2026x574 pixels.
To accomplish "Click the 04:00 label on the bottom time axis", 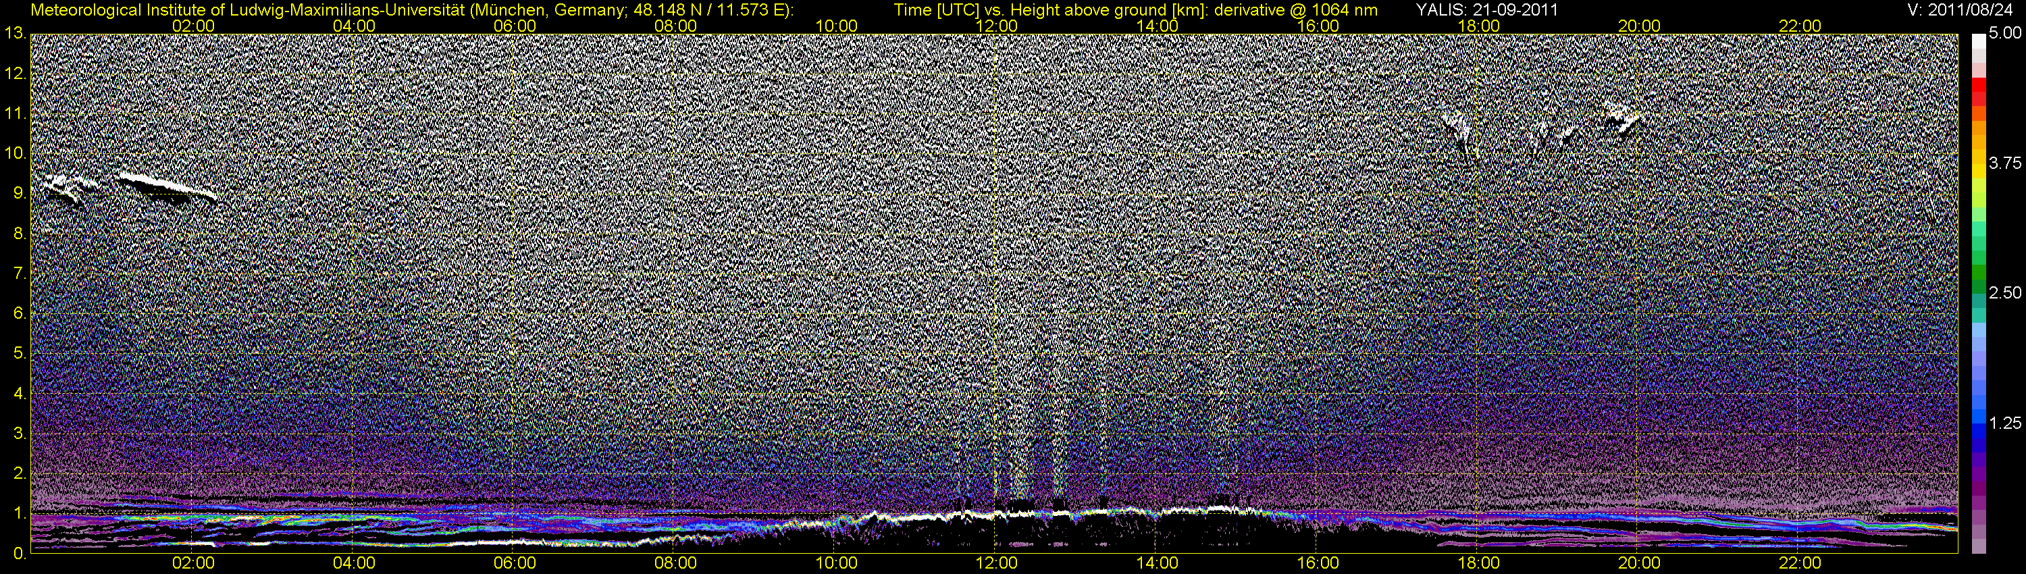I will [x=354, y=563].
